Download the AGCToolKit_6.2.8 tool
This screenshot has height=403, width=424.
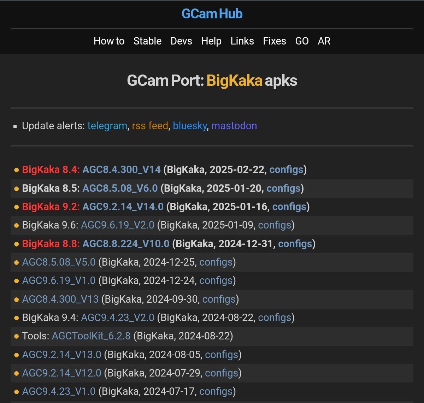pyautogui.click(x=91, y=336)
